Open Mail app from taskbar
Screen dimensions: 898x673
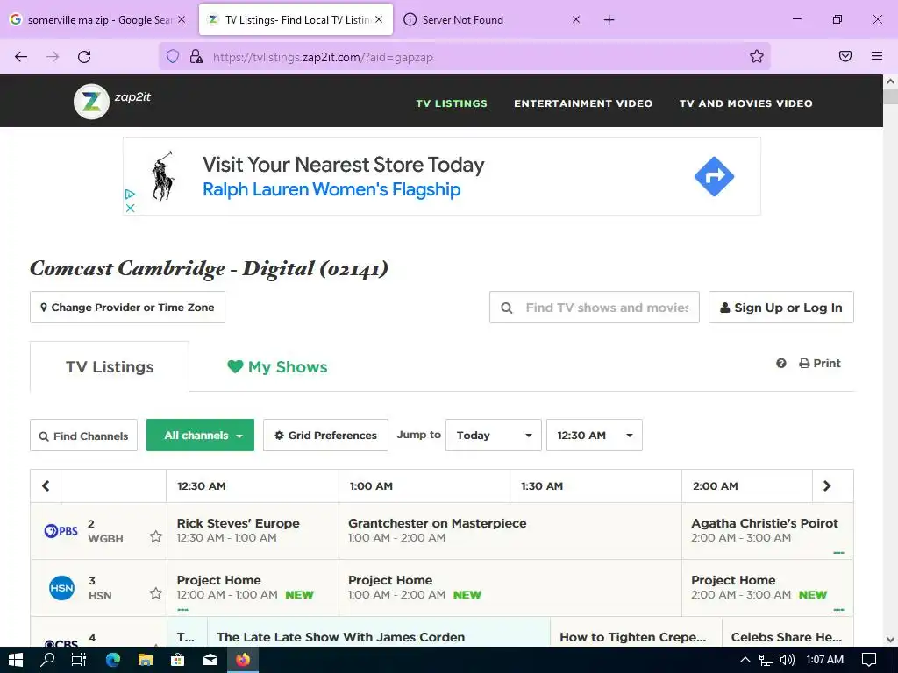click(210, 660)
